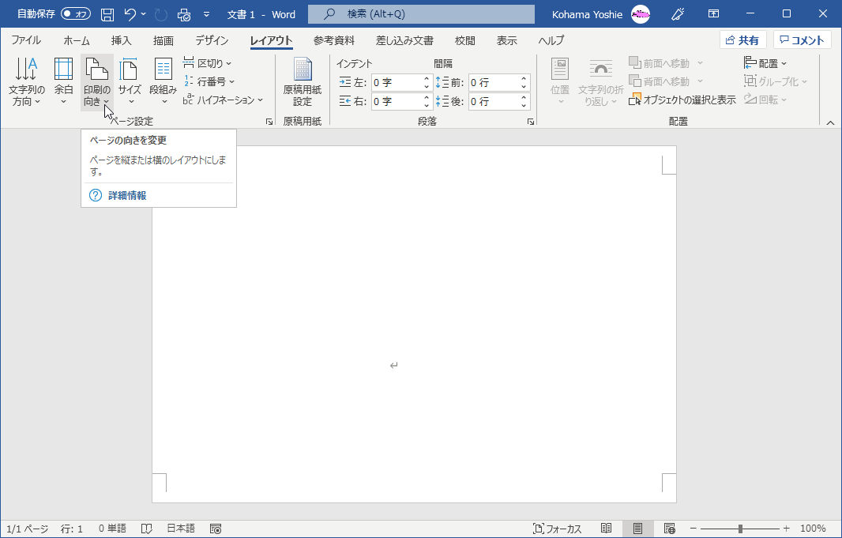
Task: Open the ヘルプ (Help) tab
Action: coord(551,40)
